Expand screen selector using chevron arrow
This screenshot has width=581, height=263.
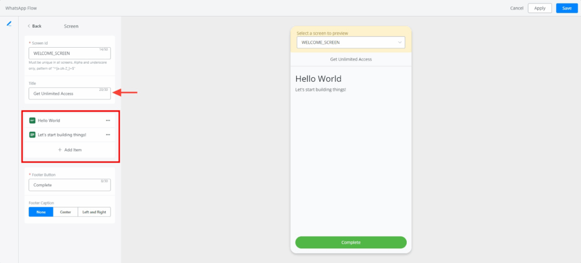tap(399, 43)
